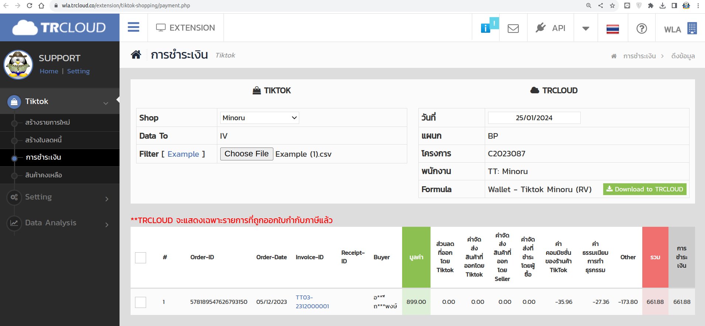
Task: Open the Setting link under SUPPORT
Action: pos(78,71)
